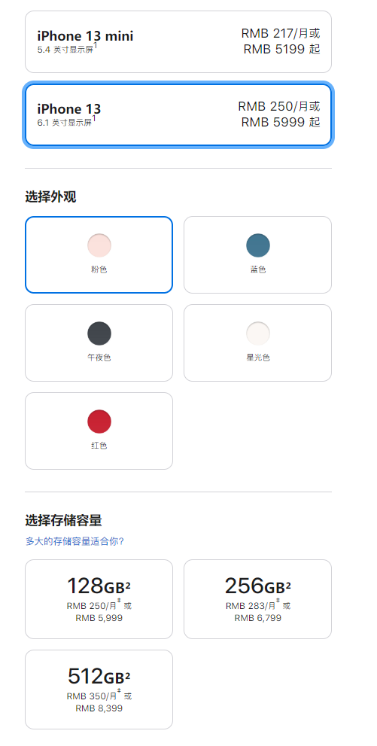Image resolution: width=377 pixels, height=746 pixels.
Task: Click the RMB 5199 起 price text
Action: coord(282,49)
